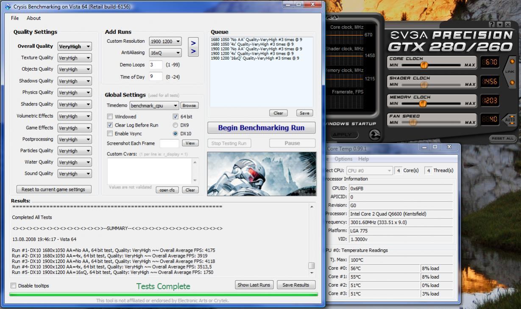521x309 pixels.
Task: Check the Disable tooltips box
Action: 13,286
